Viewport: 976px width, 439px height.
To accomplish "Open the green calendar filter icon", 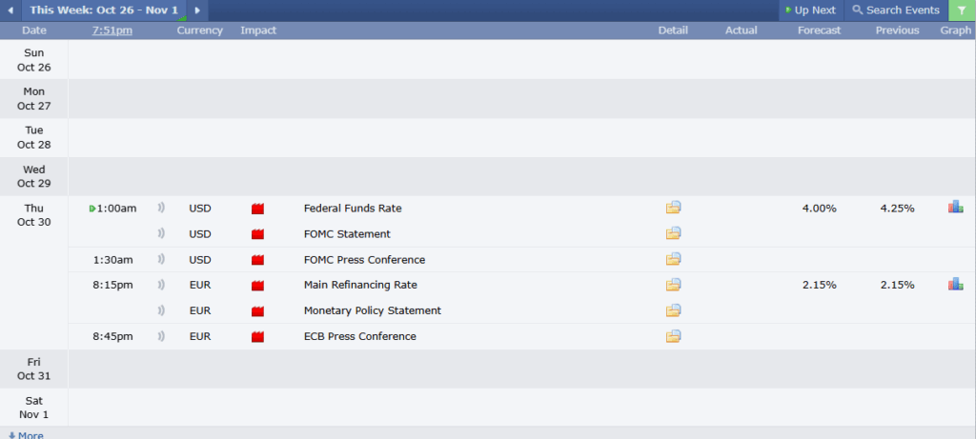I will coord(962,10).
